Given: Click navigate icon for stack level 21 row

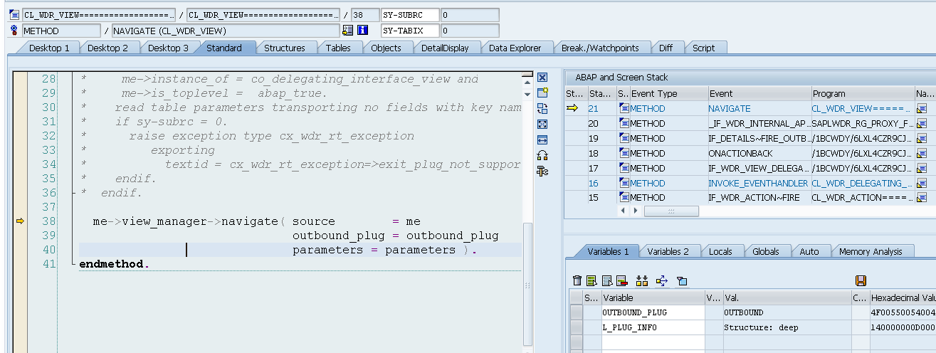Looking at the screenshot, I should pos(922,108).
